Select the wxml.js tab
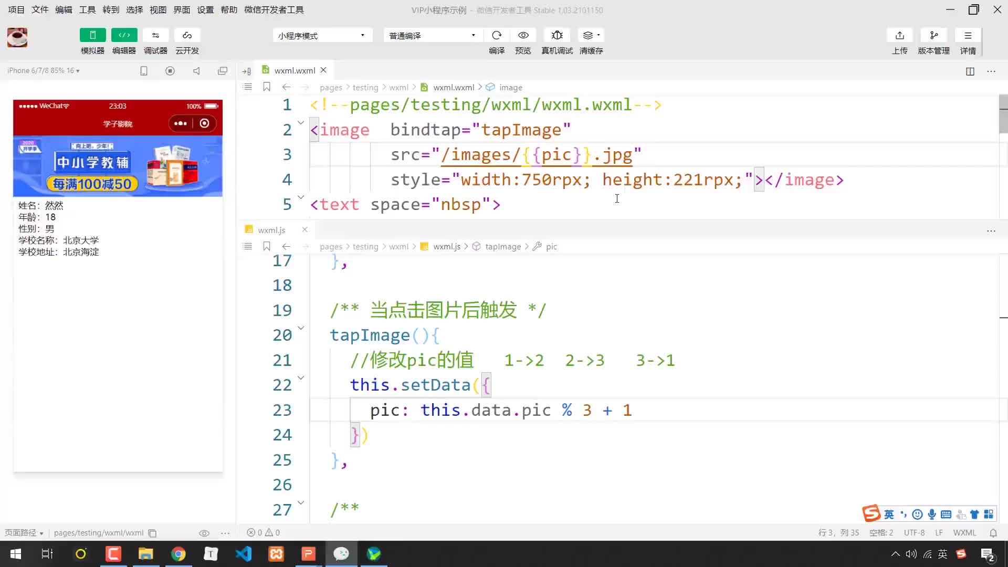1008x567 pixels. pos(271,229)
